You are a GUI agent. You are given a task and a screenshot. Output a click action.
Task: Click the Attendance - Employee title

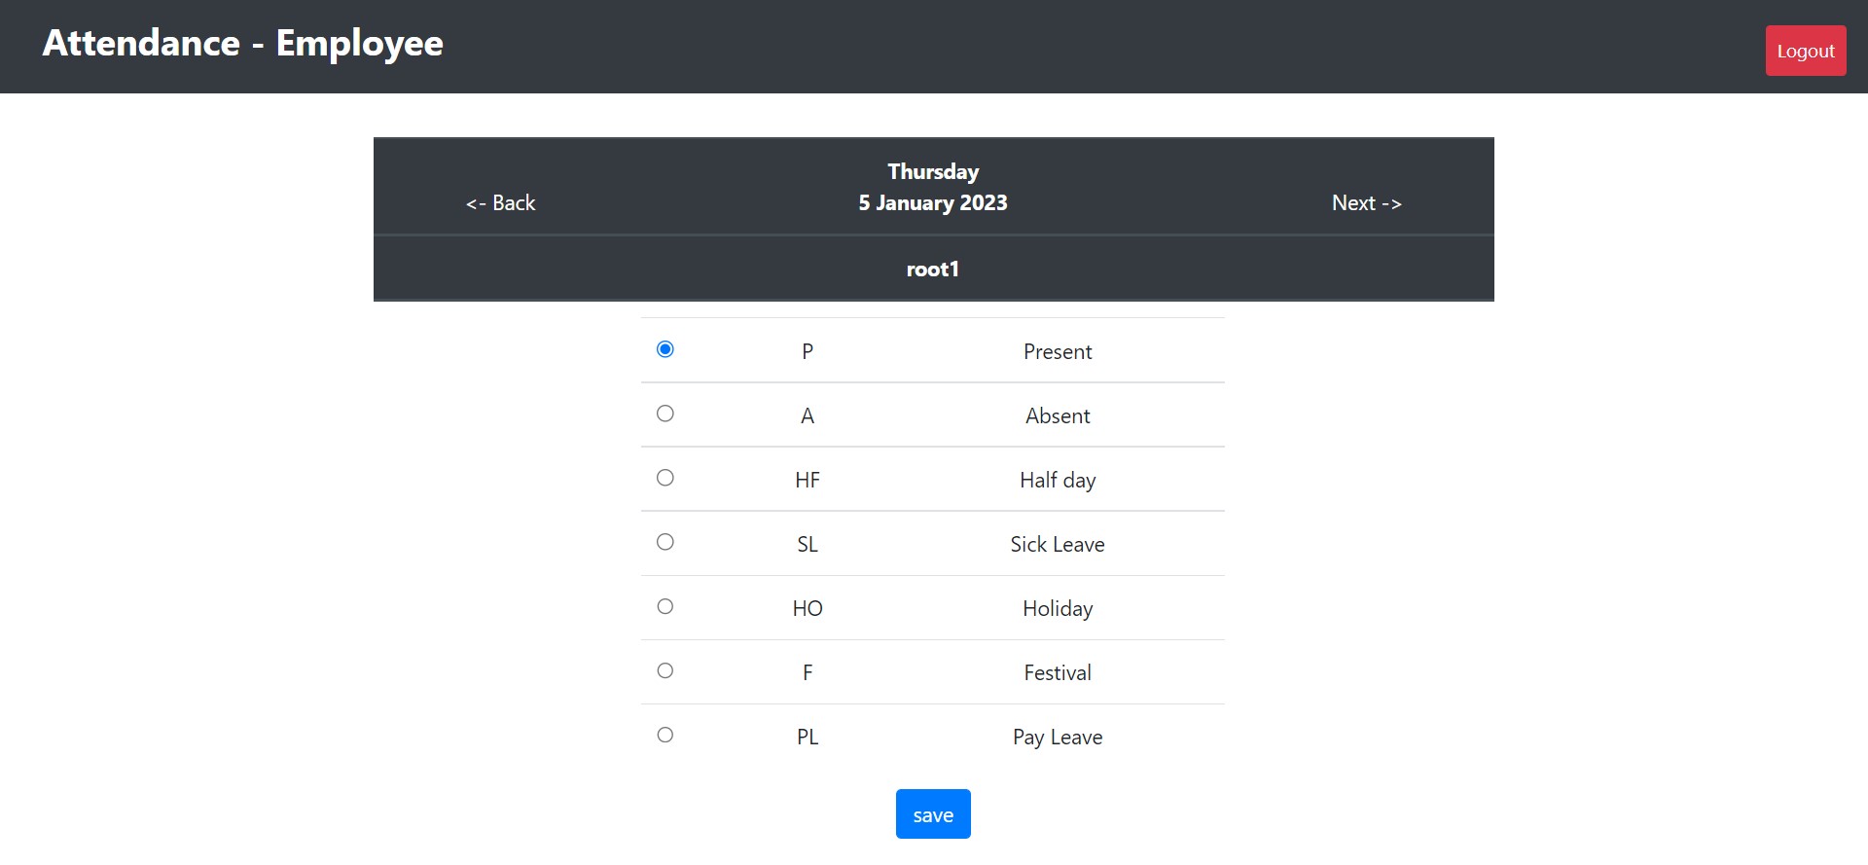(x=241, y=43)
